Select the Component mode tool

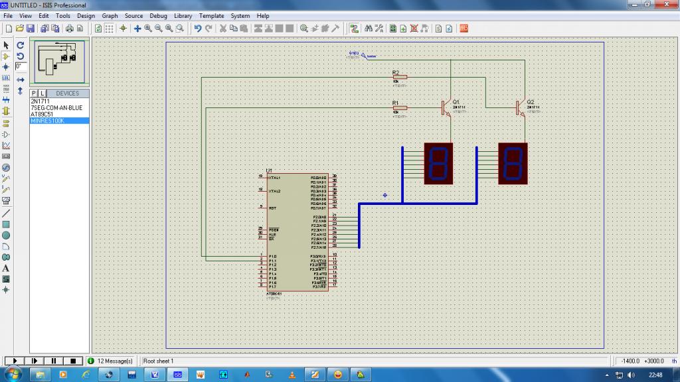[6, 56]
